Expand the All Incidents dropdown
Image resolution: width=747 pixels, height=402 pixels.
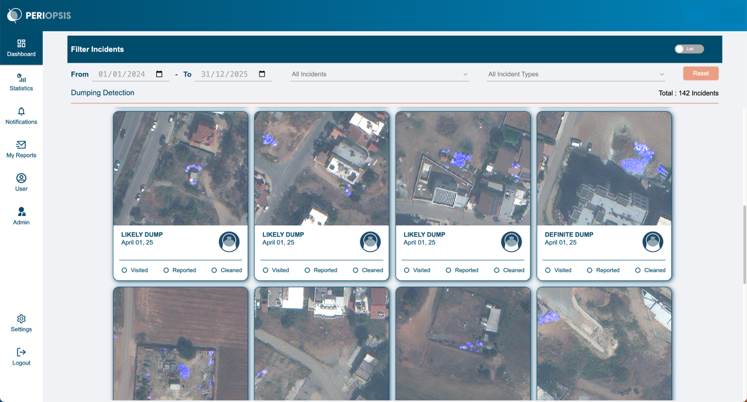(379, 74)
